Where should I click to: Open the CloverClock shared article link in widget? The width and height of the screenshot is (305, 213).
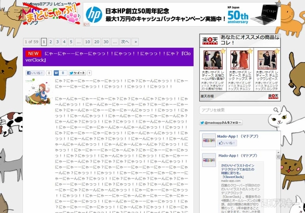click(x=238, y=171)
